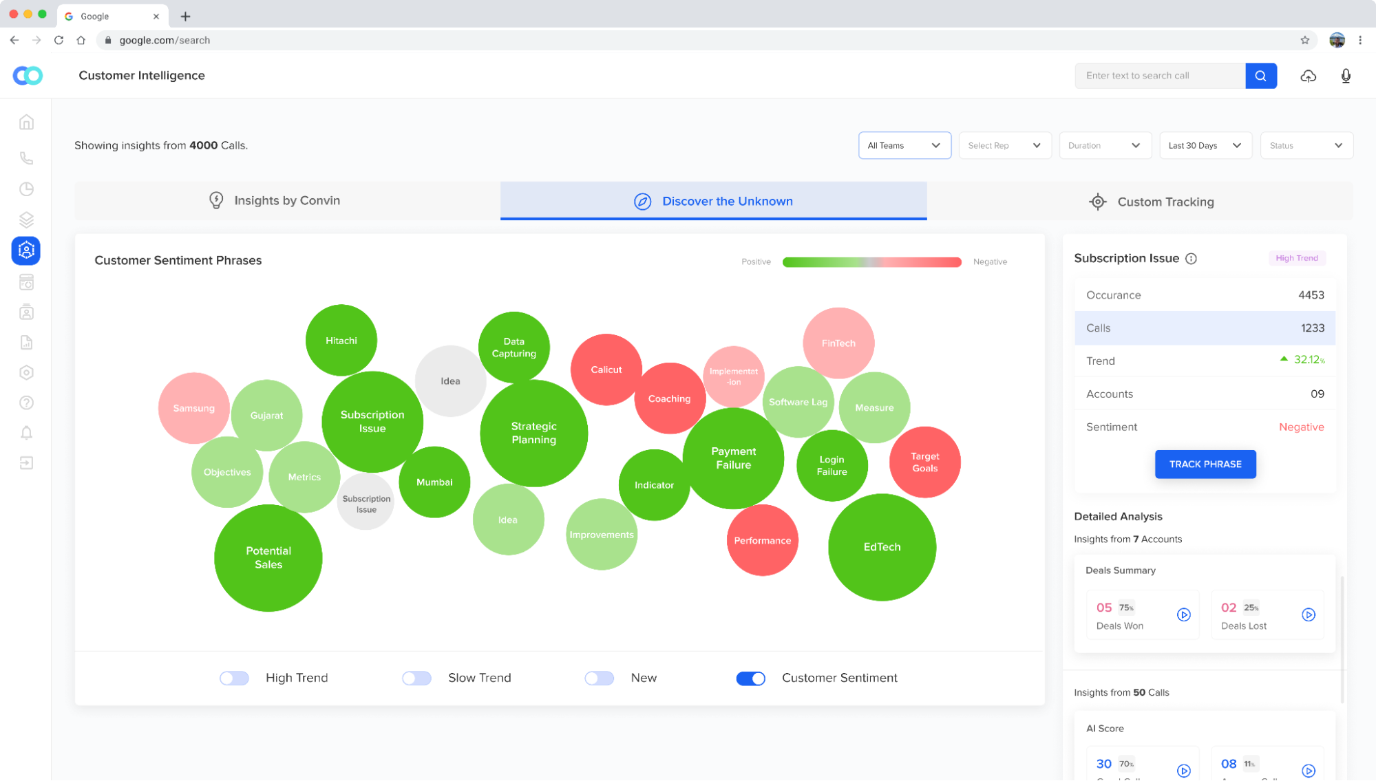Click the notifications bell sidebar icon
Viewport: 1376px width, 781px height.
(x=26, y=433)
